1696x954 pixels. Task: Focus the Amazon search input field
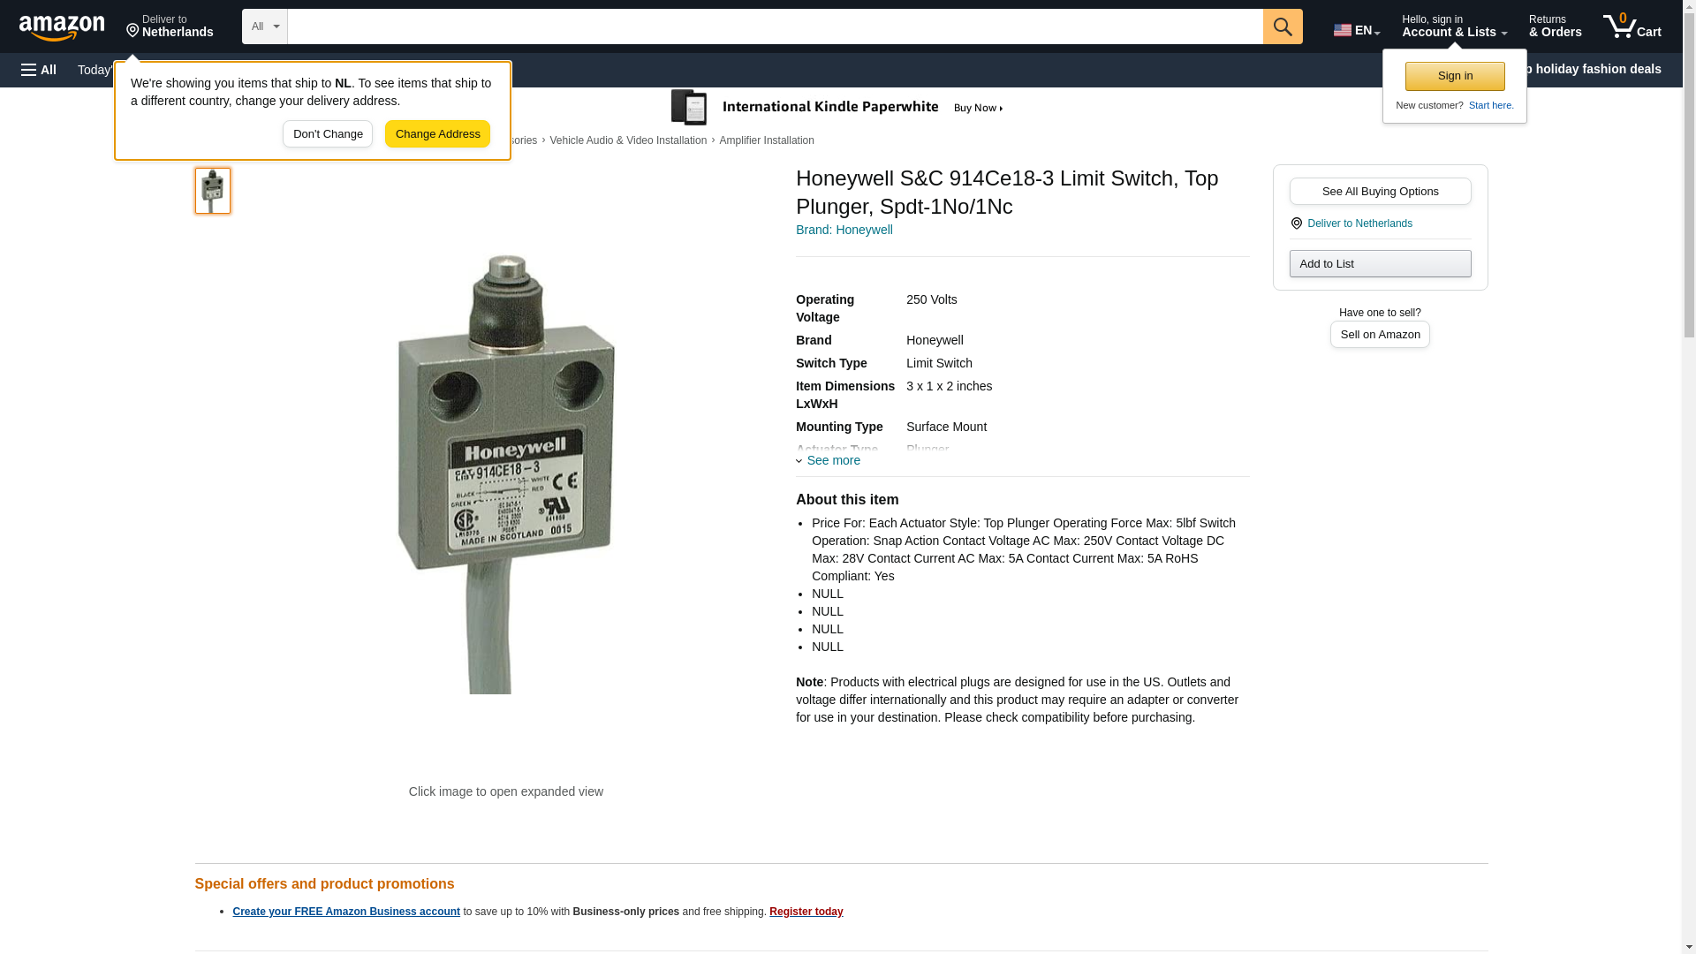pos(775,26)
